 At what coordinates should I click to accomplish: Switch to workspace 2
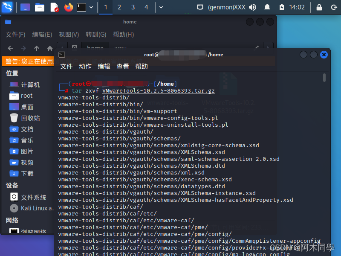pos(119,7)
